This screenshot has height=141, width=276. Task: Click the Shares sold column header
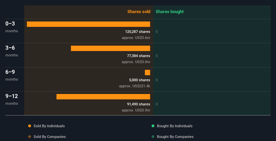[x=139, y=12]
